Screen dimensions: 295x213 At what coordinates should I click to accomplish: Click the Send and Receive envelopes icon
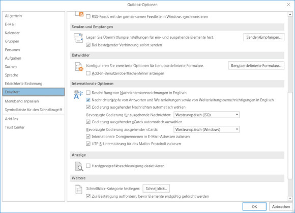(78, 38)
